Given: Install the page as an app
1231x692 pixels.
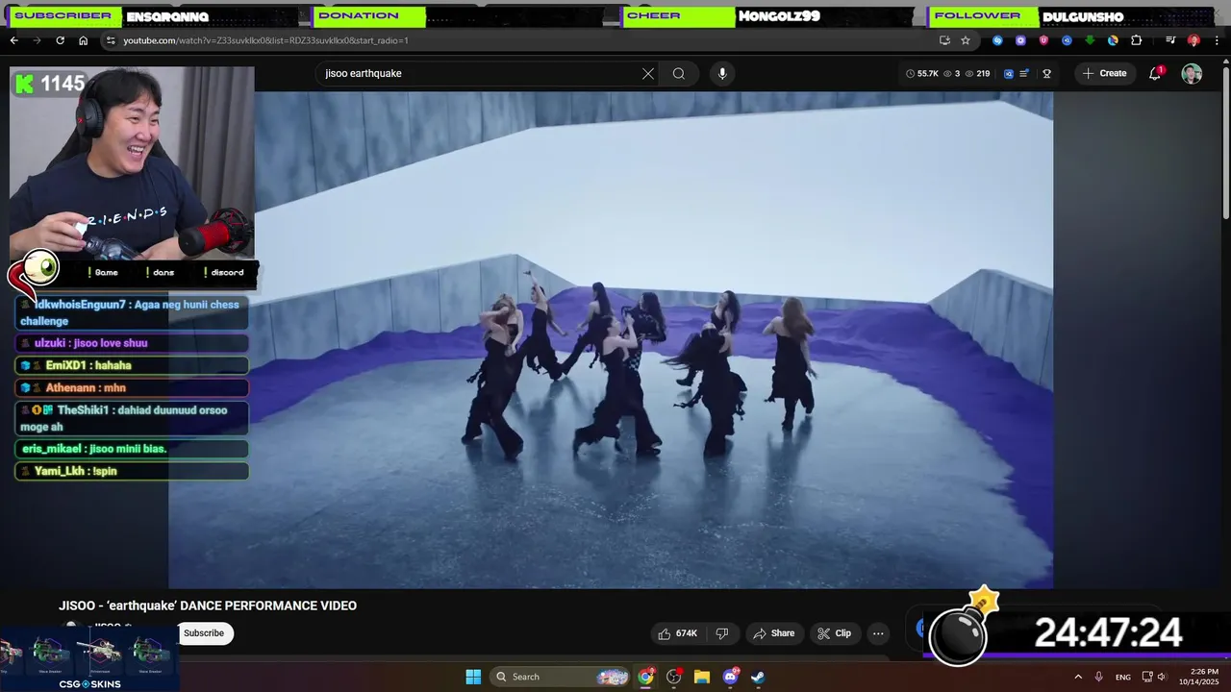Looking at the screenshot, I should click(x=944, y=40).
